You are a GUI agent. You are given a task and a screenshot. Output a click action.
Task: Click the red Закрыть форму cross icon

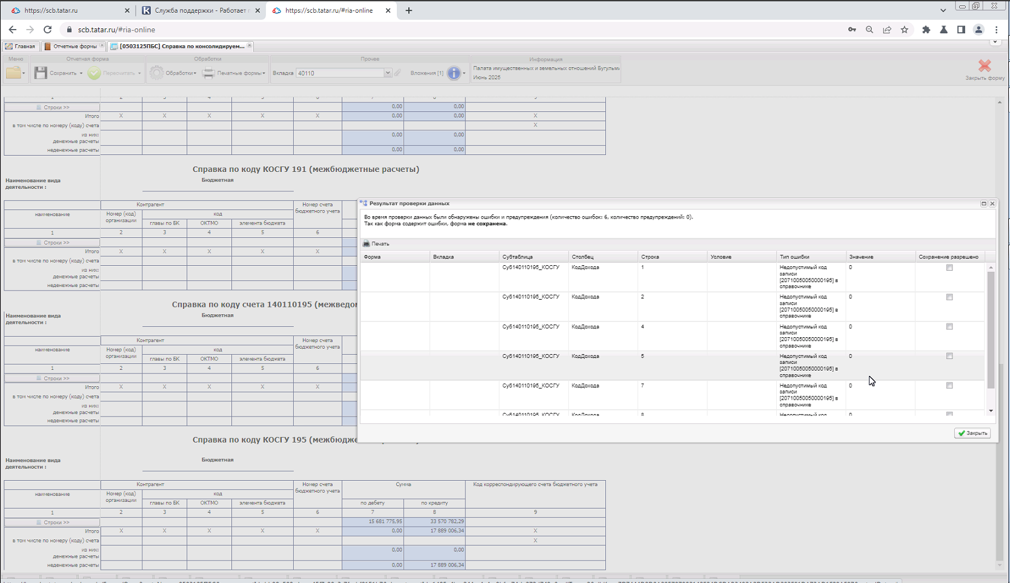985,65
